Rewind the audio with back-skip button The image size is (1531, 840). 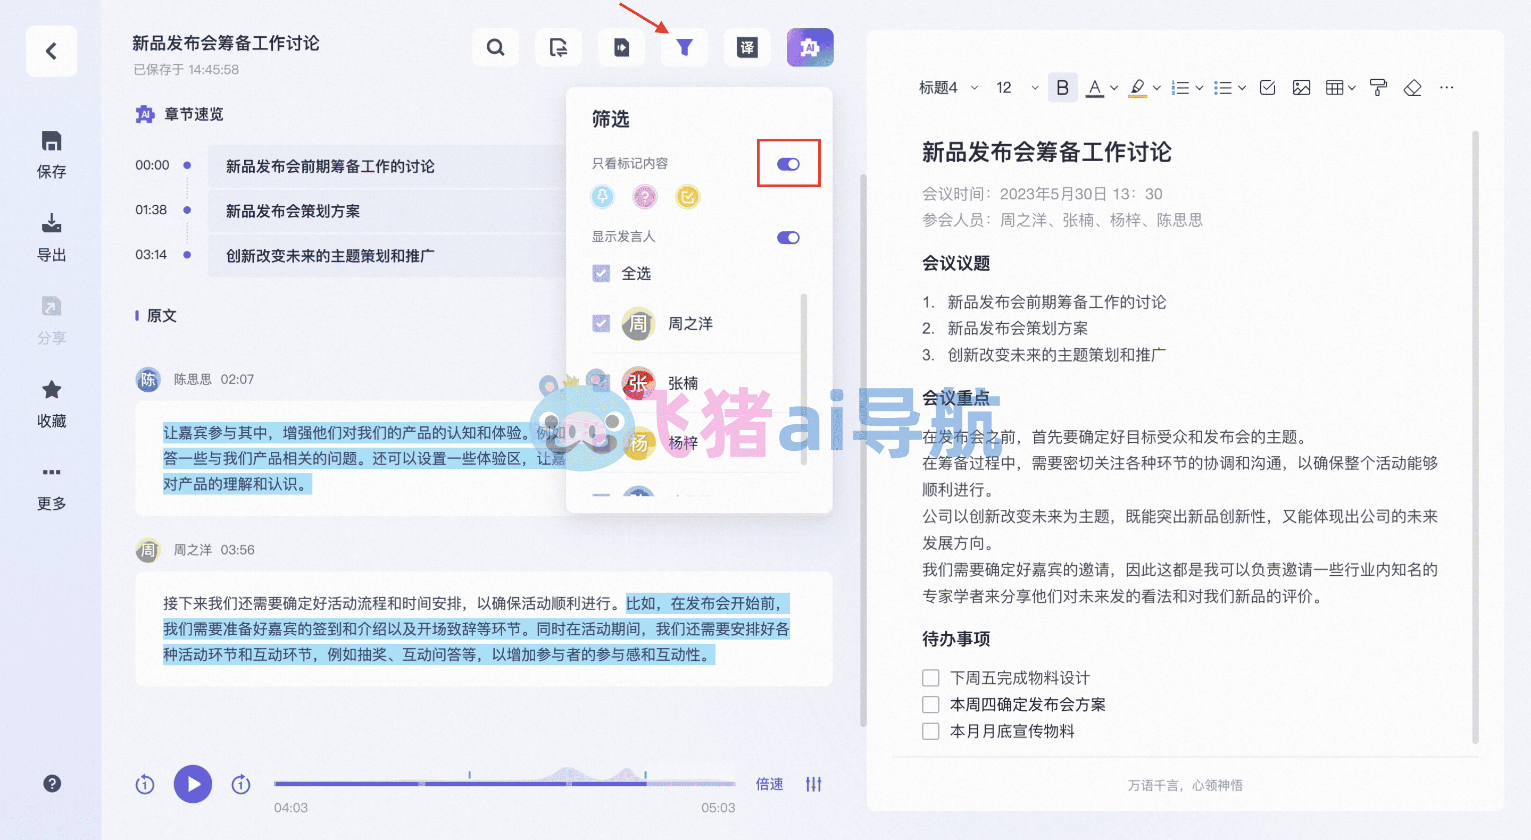(144, 784)
